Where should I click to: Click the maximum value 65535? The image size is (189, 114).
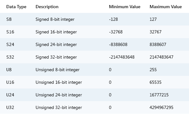(156, 82)
